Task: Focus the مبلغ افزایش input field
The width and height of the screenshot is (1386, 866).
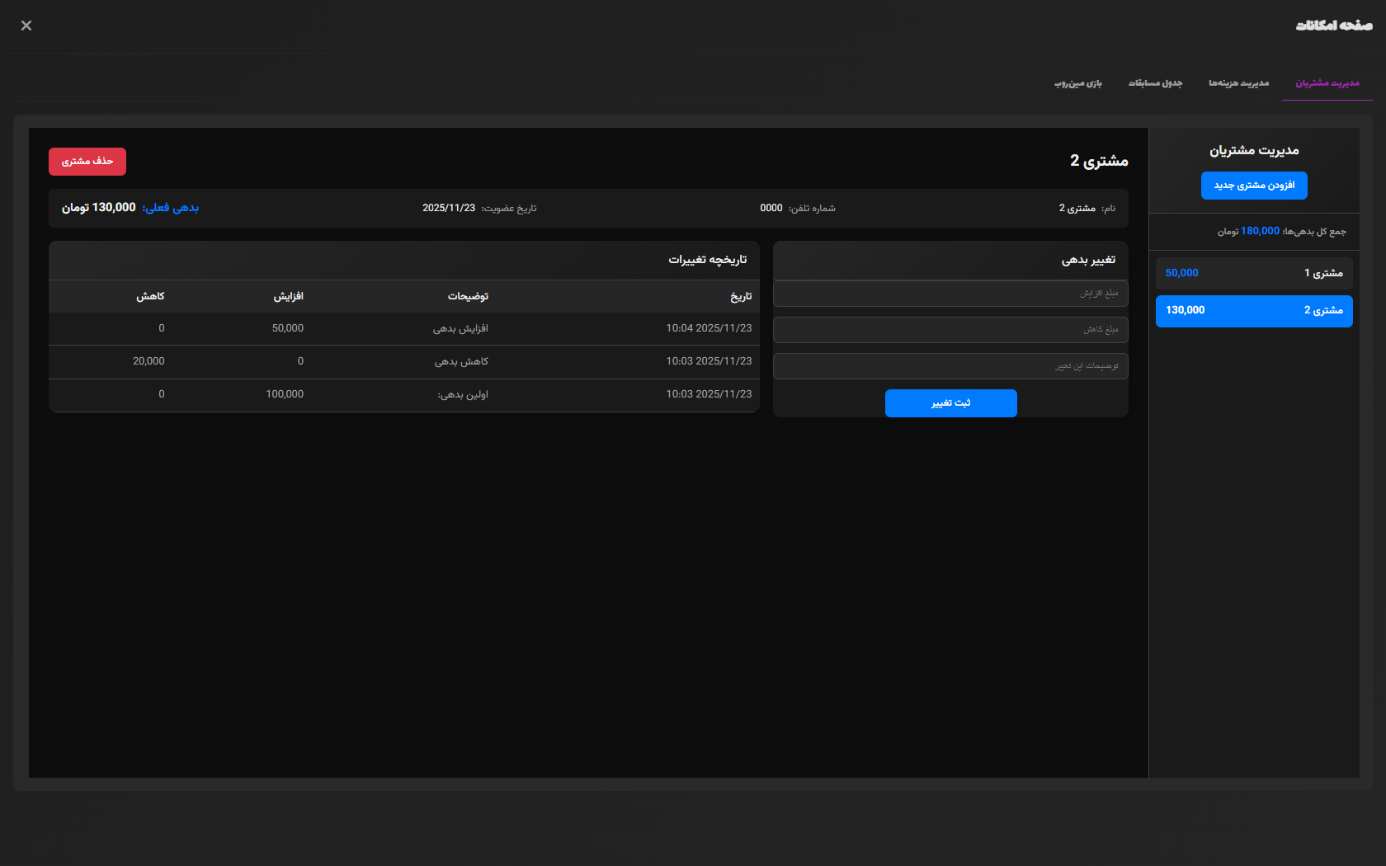Action: point(950,294)
